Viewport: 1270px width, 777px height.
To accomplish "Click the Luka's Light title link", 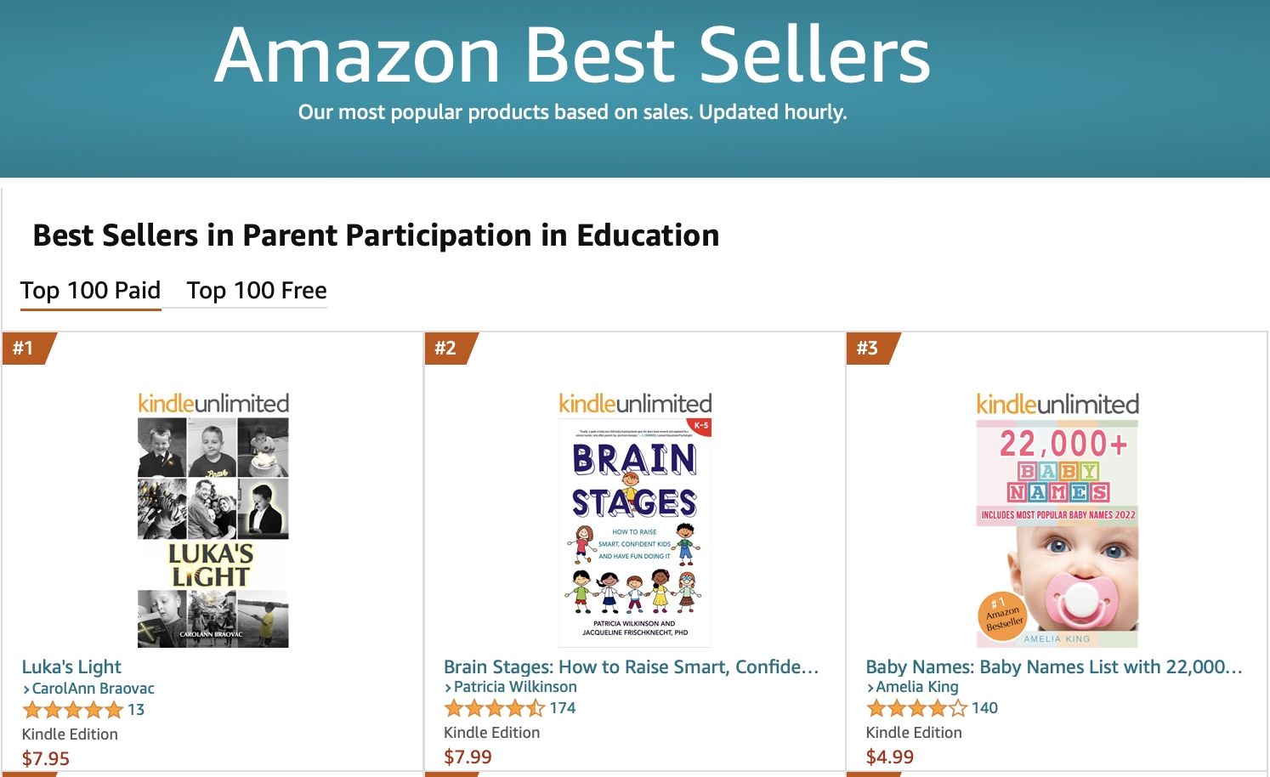I will tap(71, 667).
